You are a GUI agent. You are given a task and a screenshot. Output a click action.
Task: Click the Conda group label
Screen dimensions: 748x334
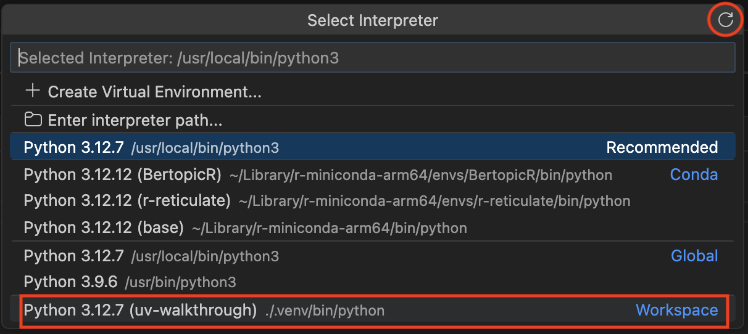(x=694, y=175)
